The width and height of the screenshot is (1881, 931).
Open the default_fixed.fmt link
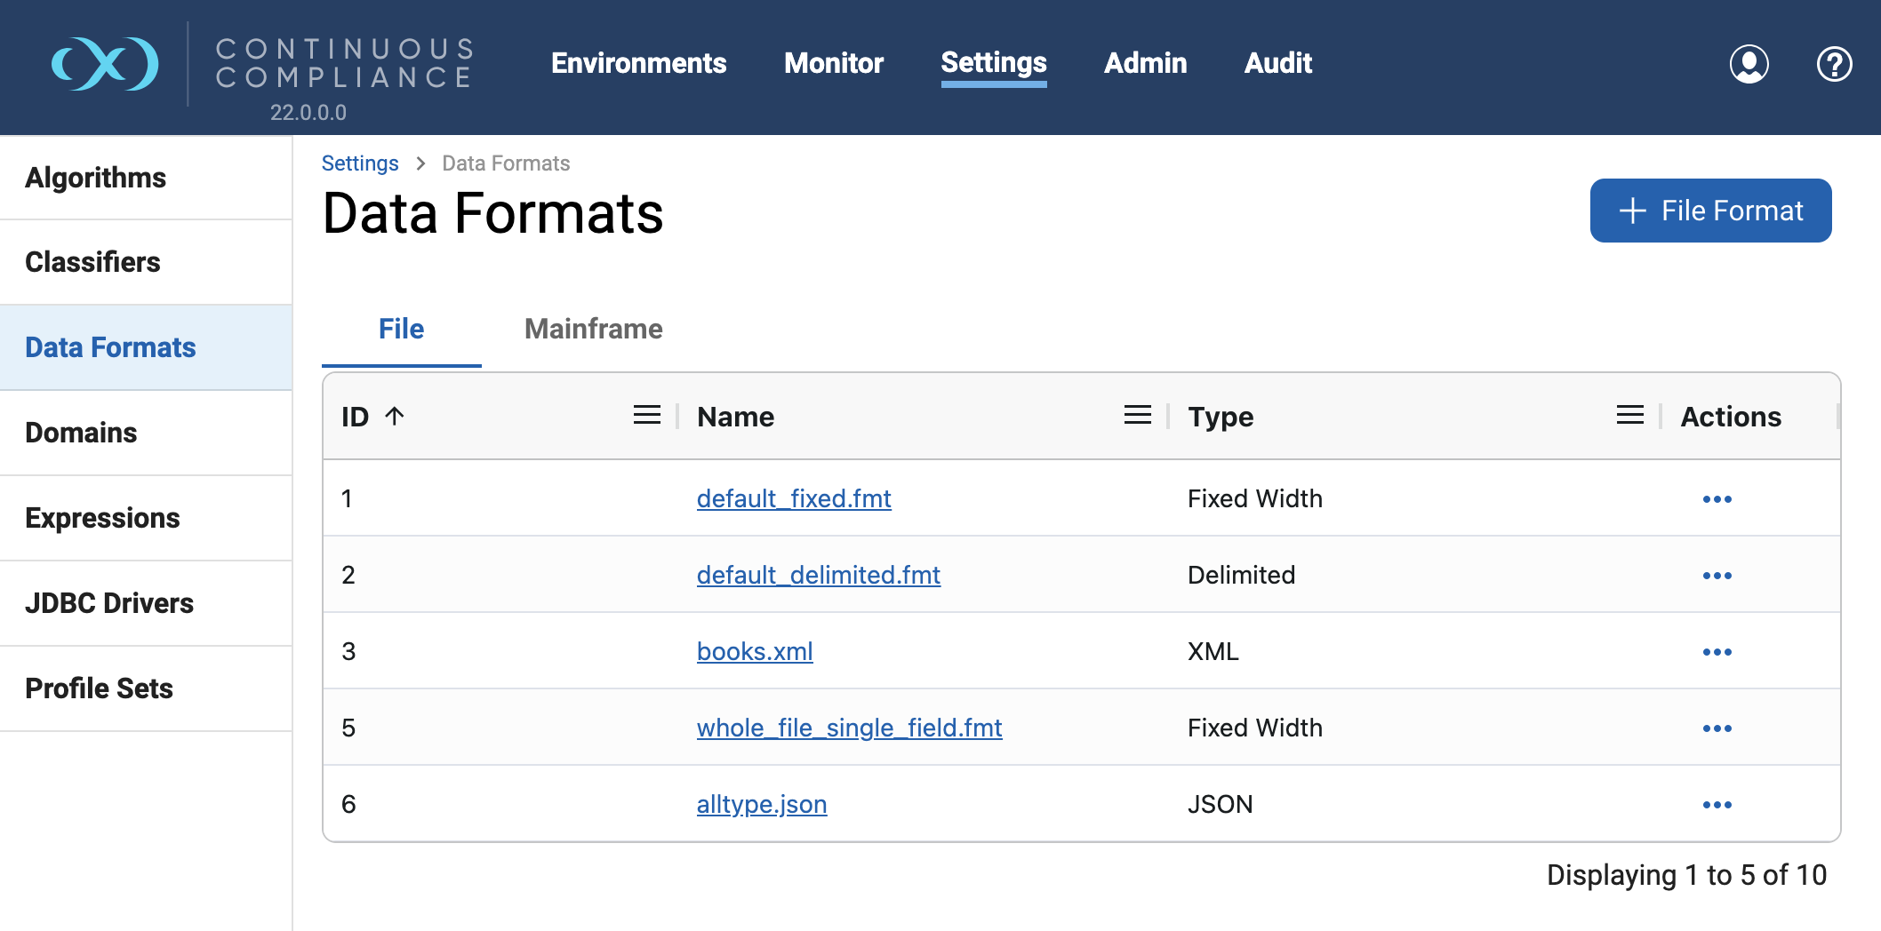click(x=794, y=499)
